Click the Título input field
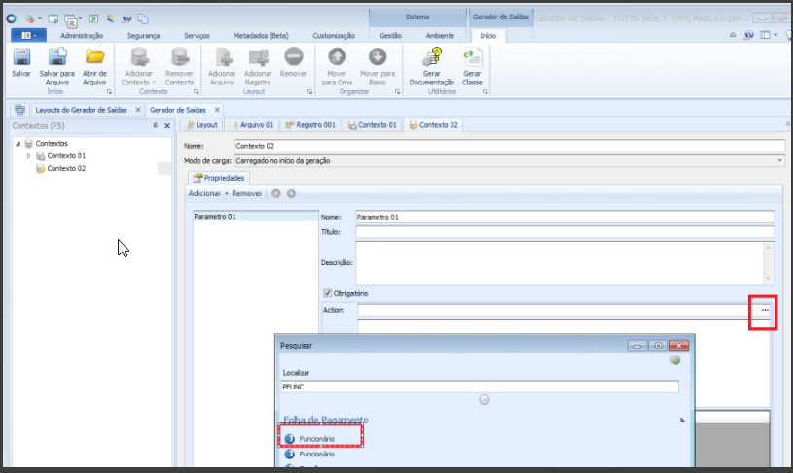The image size is (793, 473). point(564,232)
